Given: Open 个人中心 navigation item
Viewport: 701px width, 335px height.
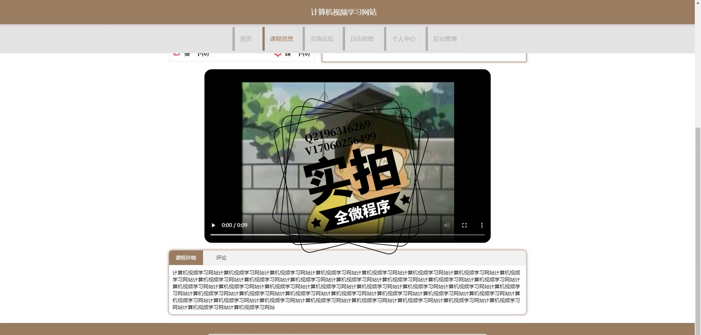Looking at the screenshot, I should point(403,39).
